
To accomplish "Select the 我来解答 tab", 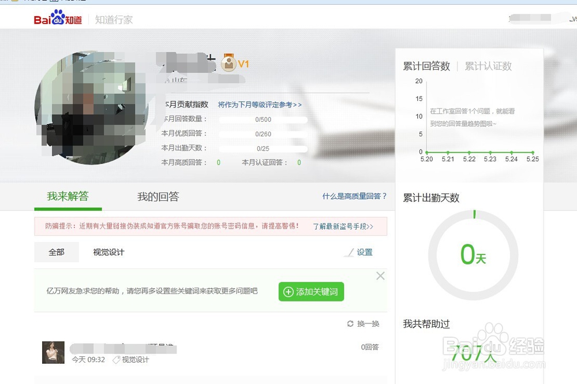I will (x=68, y=196).
